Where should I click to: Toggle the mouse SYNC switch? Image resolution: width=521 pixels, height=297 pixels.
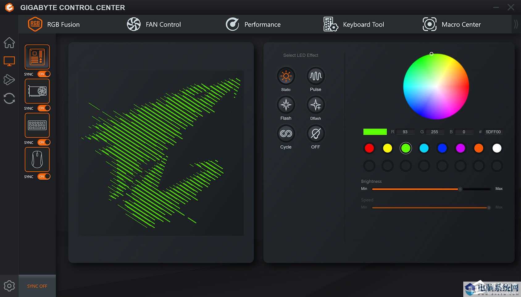point(44,177)
